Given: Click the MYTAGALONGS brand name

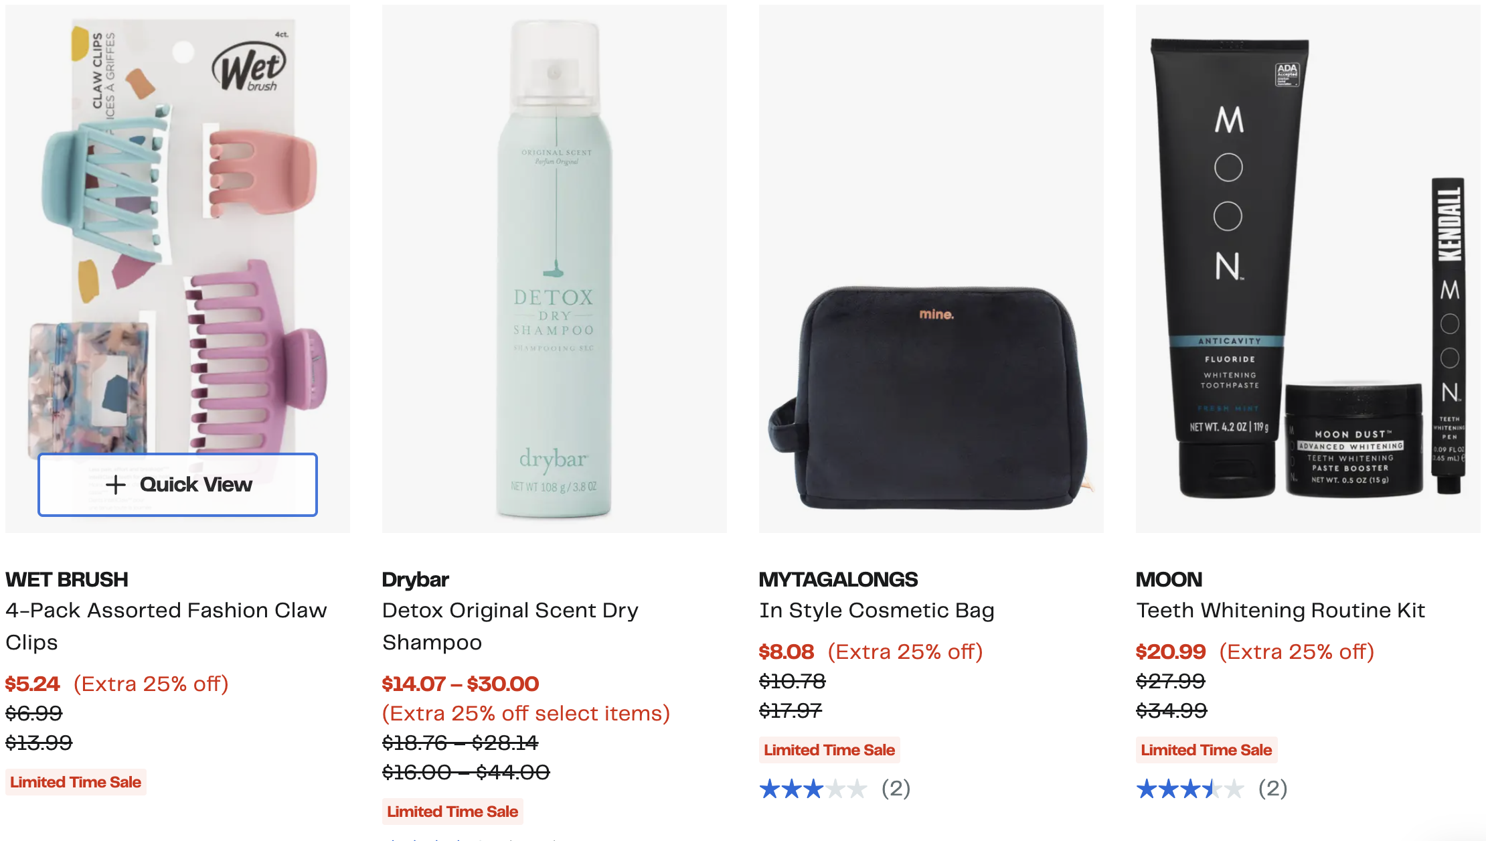Looking at the screenshot, I should [838, 579].
